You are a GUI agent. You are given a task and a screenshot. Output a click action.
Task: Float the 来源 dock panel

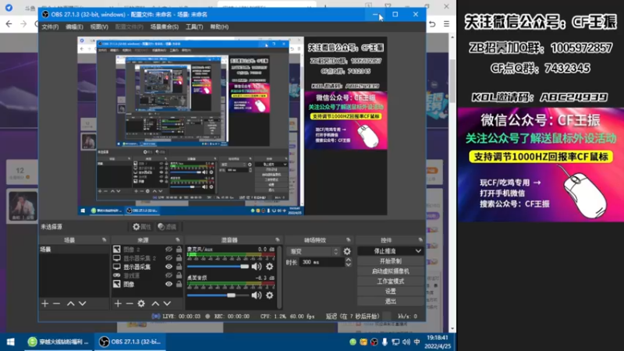178,240
